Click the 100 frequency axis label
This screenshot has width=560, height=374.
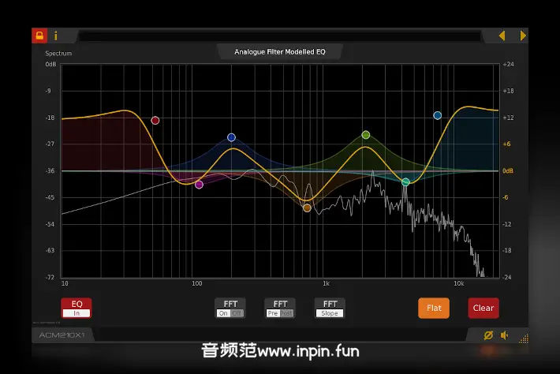pyautogui.click(x=197, y=283)
